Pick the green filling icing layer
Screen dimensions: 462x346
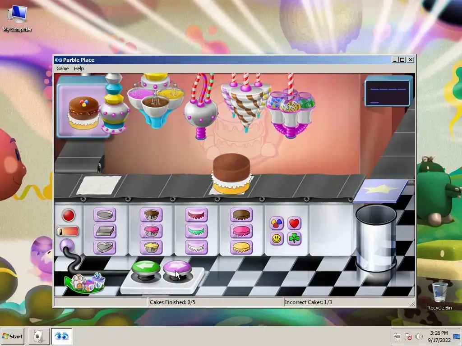[196, 231]
